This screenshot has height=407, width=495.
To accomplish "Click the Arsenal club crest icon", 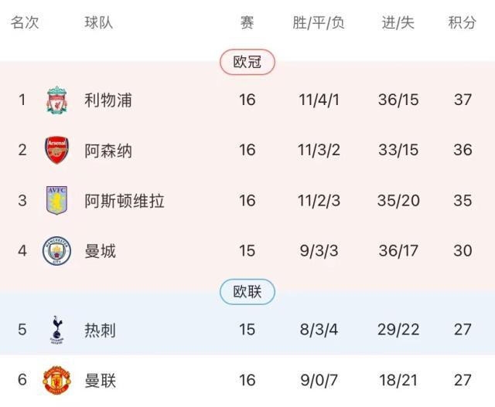I will (x=56, y=150).
